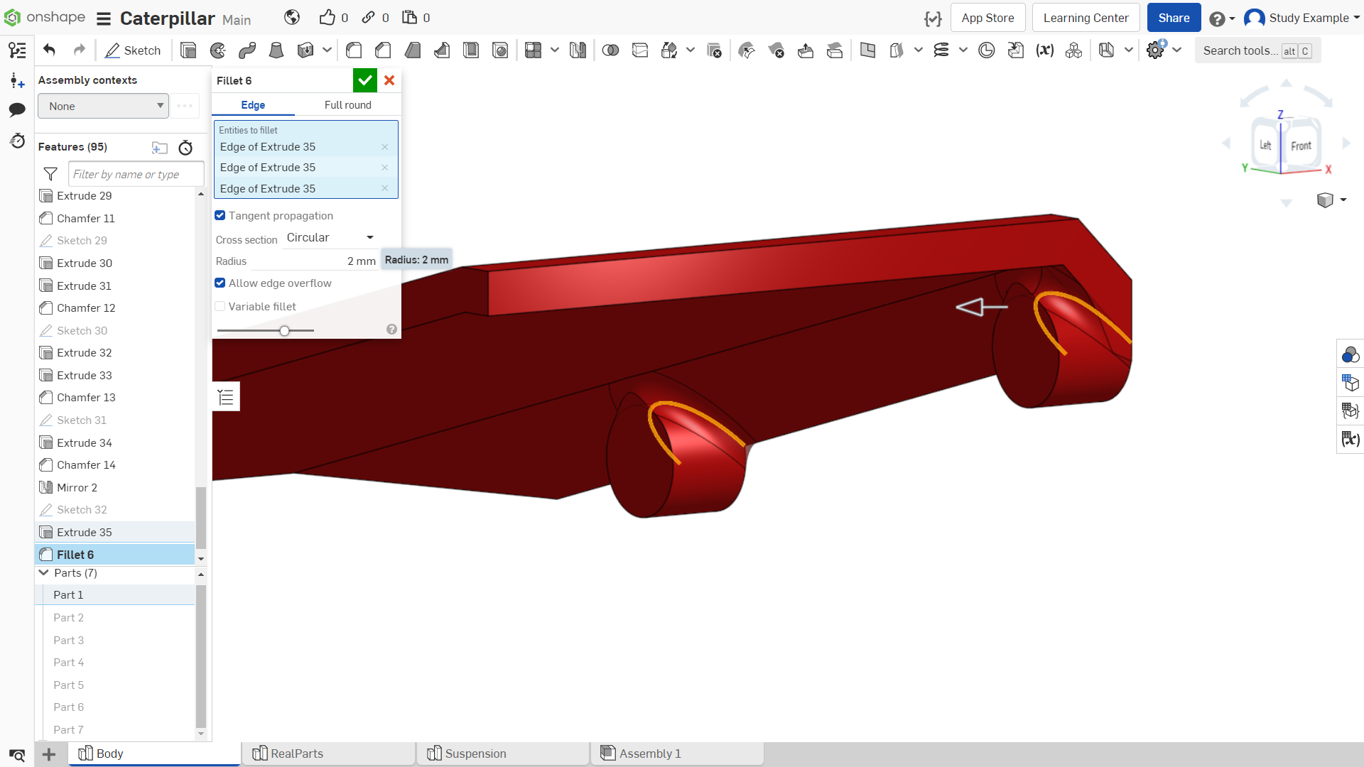The image size is (1364, 767).
Task: Select the Shell tool icon
Action: click(x=471, y=50)
